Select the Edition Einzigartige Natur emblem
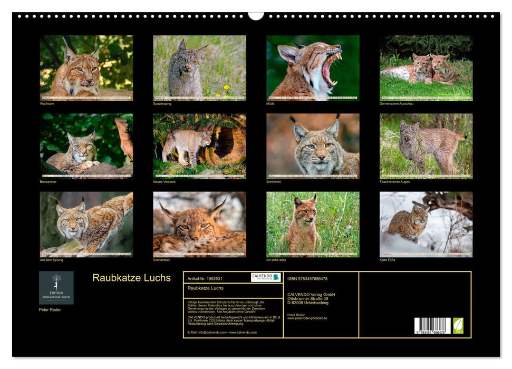This screenshot has width=512, height=369. point(56,287)
